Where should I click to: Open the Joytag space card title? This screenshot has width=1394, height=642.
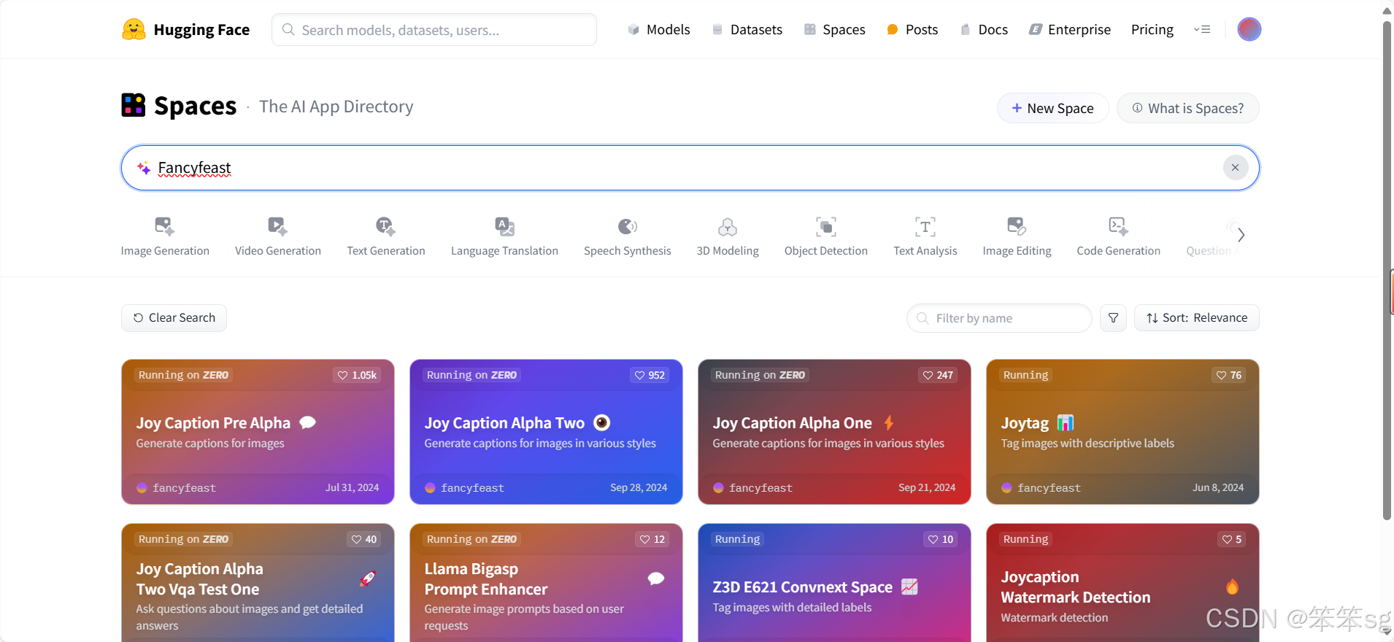tap(1025, 423)
